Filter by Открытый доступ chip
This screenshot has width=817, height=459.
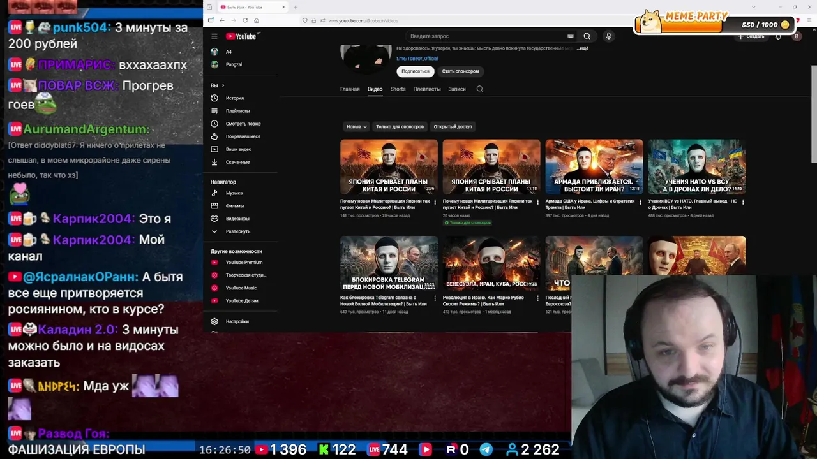pos(453,126)
